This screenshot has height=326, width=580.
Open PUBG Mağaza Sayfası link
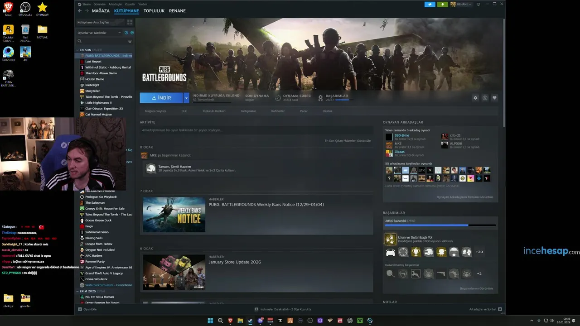click(155, 111)
